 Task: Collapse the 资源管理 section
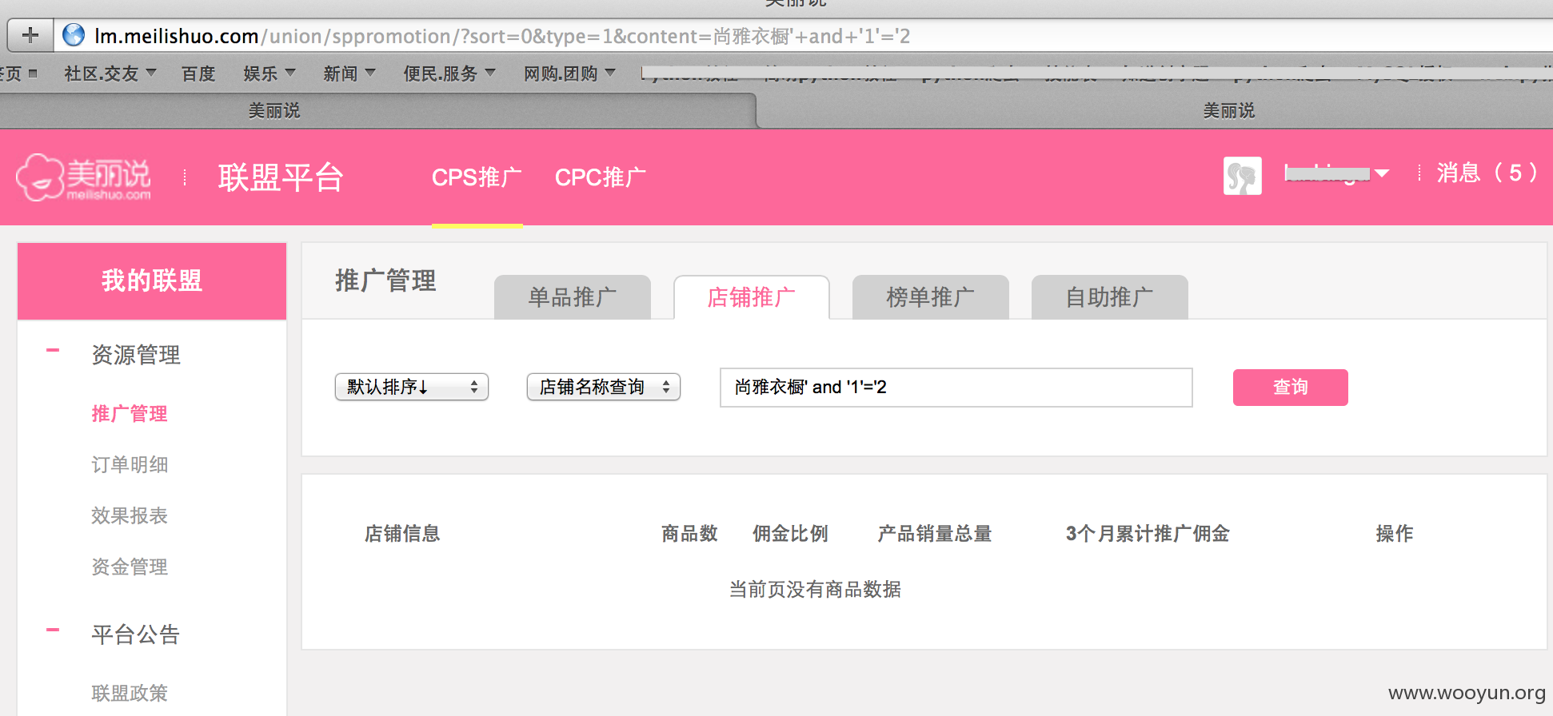[53, 350]
